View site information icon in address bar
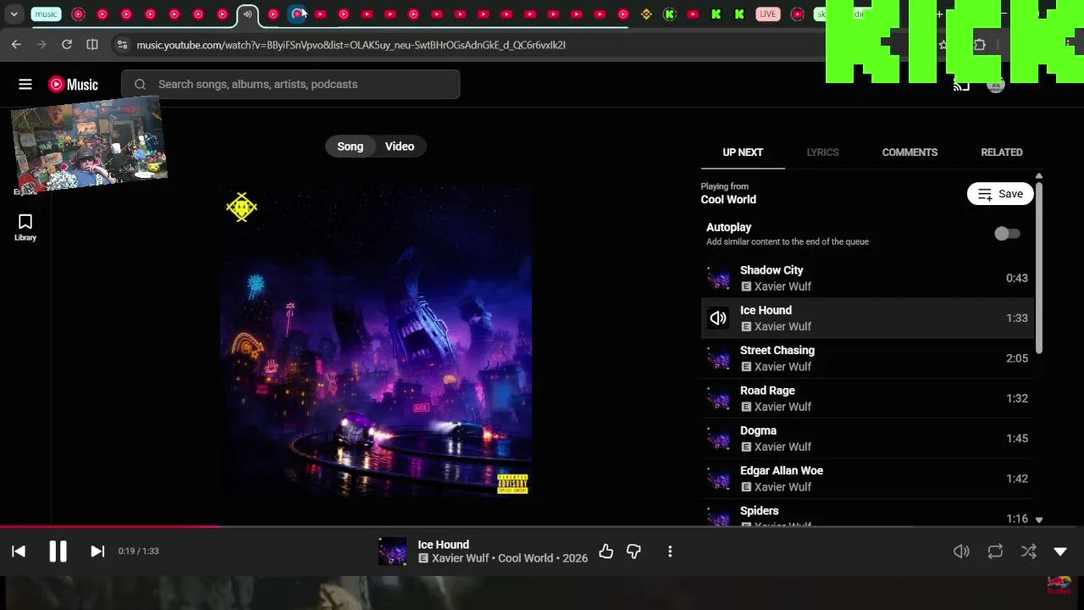 click(x=122, y=44)
